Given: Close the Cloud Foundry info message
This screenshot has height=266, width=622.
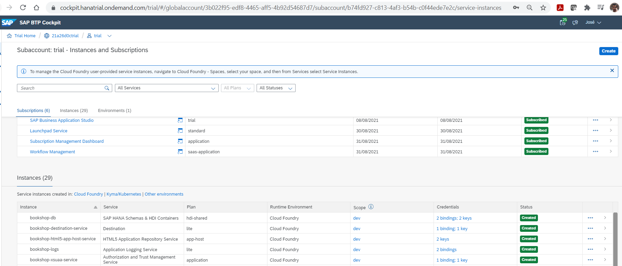Looking at the screenshot, I should pyautogui.click(x=612, y=70).
